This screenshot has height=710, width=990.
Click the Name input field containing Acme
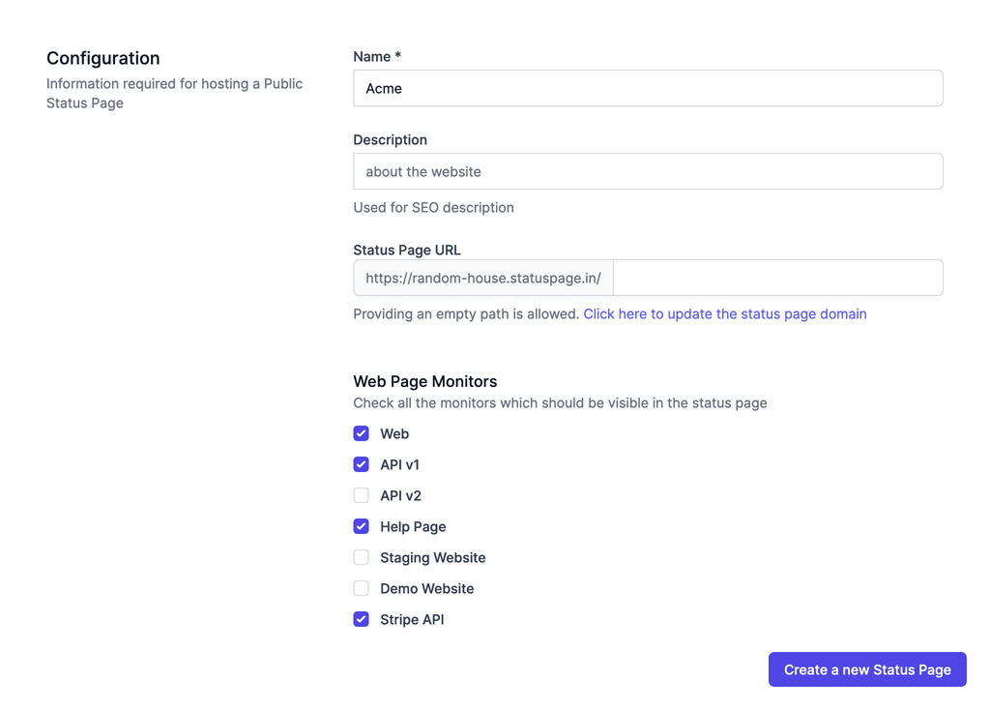coord(648,88)
